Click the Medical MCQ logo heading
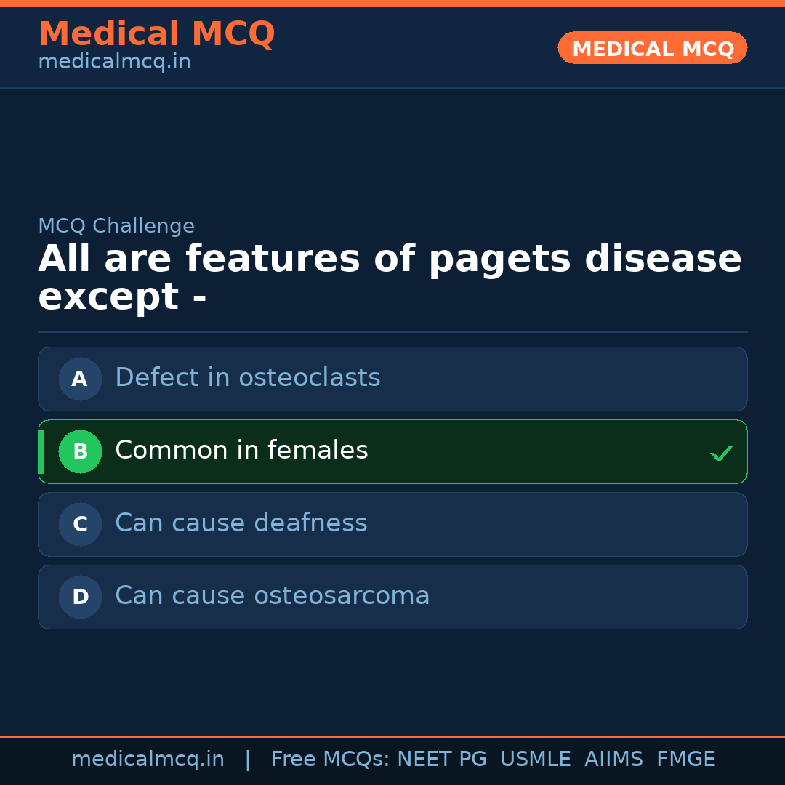 (156, 33)
